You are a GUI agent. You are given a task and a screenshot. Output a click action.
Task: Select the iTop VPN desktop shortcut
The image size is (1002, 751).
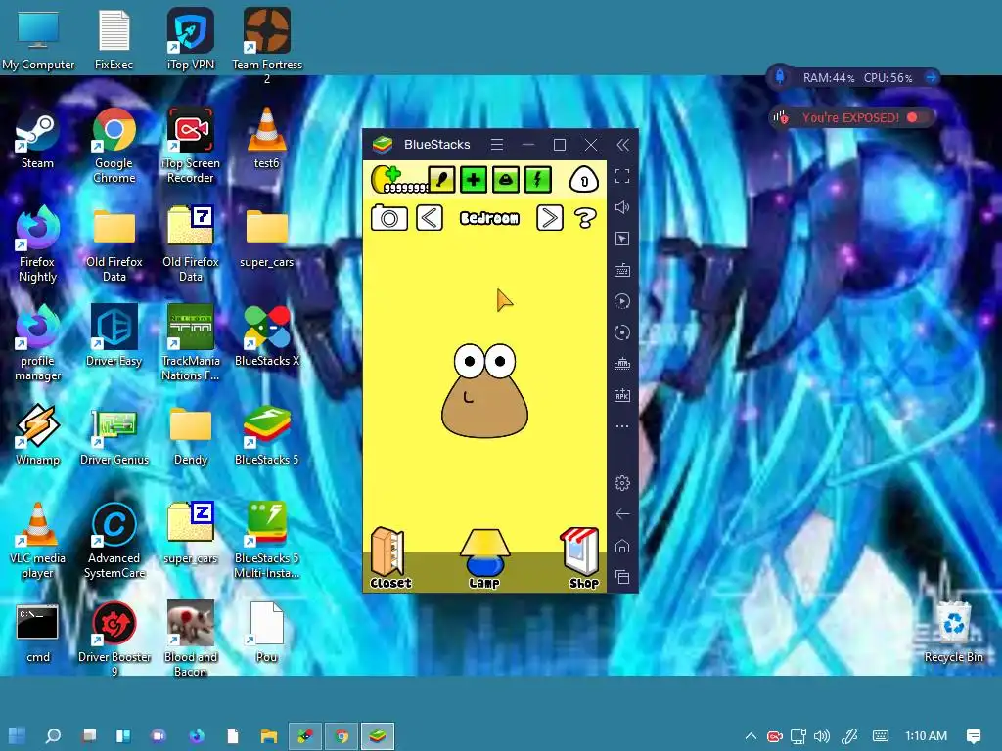(x=191, y=39)
